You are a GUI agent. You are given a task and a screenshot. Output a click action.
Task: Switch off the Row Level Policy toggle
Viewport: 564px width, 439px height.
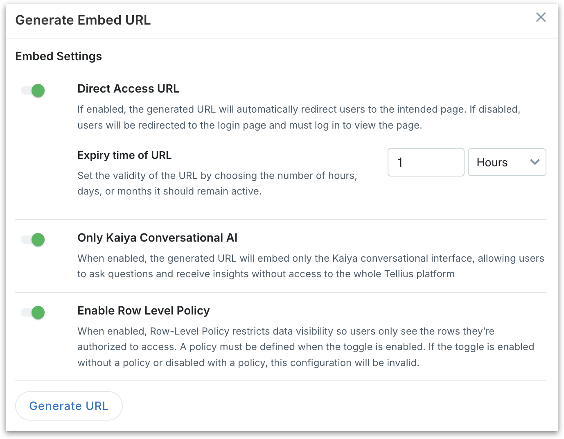(33, 312)
